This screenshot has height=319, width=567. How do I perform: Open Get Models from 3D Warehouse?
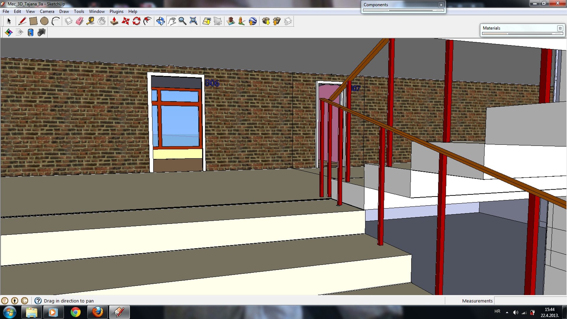click(266, 21)
